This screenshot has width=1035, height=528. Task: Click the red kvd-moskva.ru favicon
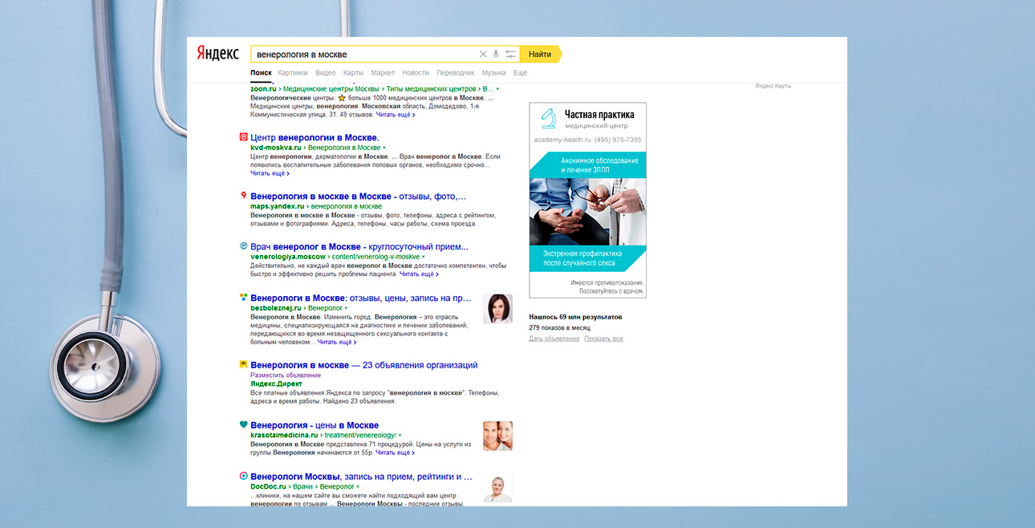coord(243,137)
